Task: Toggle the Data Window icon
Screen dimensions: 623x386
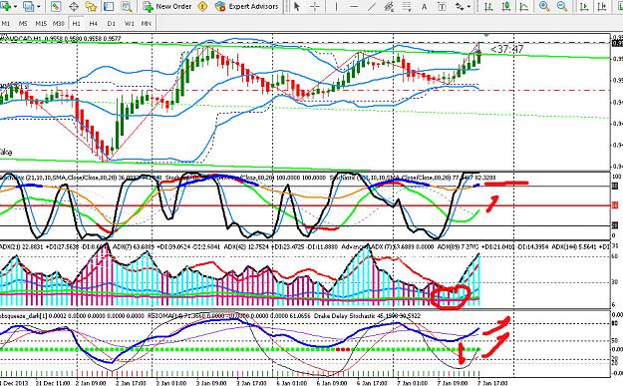Action: 74,6
